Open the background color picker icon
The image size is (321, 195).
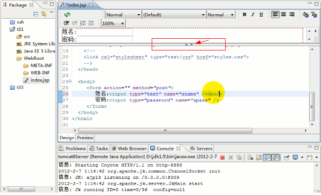pyautogui.click(x=305, y=14)
